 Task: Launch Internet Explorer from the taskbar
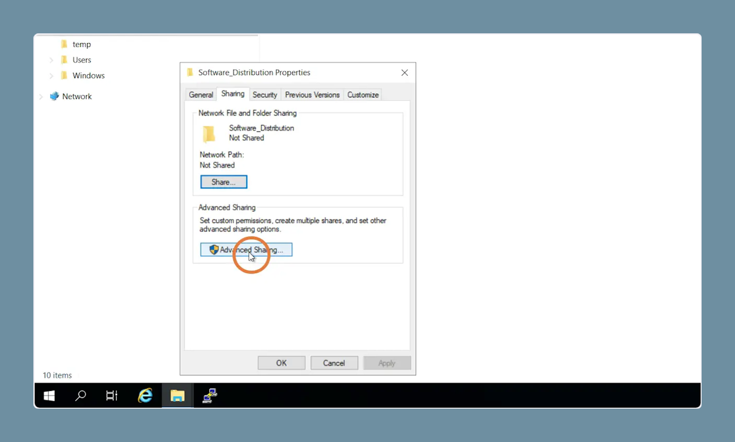pyautogui.click(x=145, y=396)
